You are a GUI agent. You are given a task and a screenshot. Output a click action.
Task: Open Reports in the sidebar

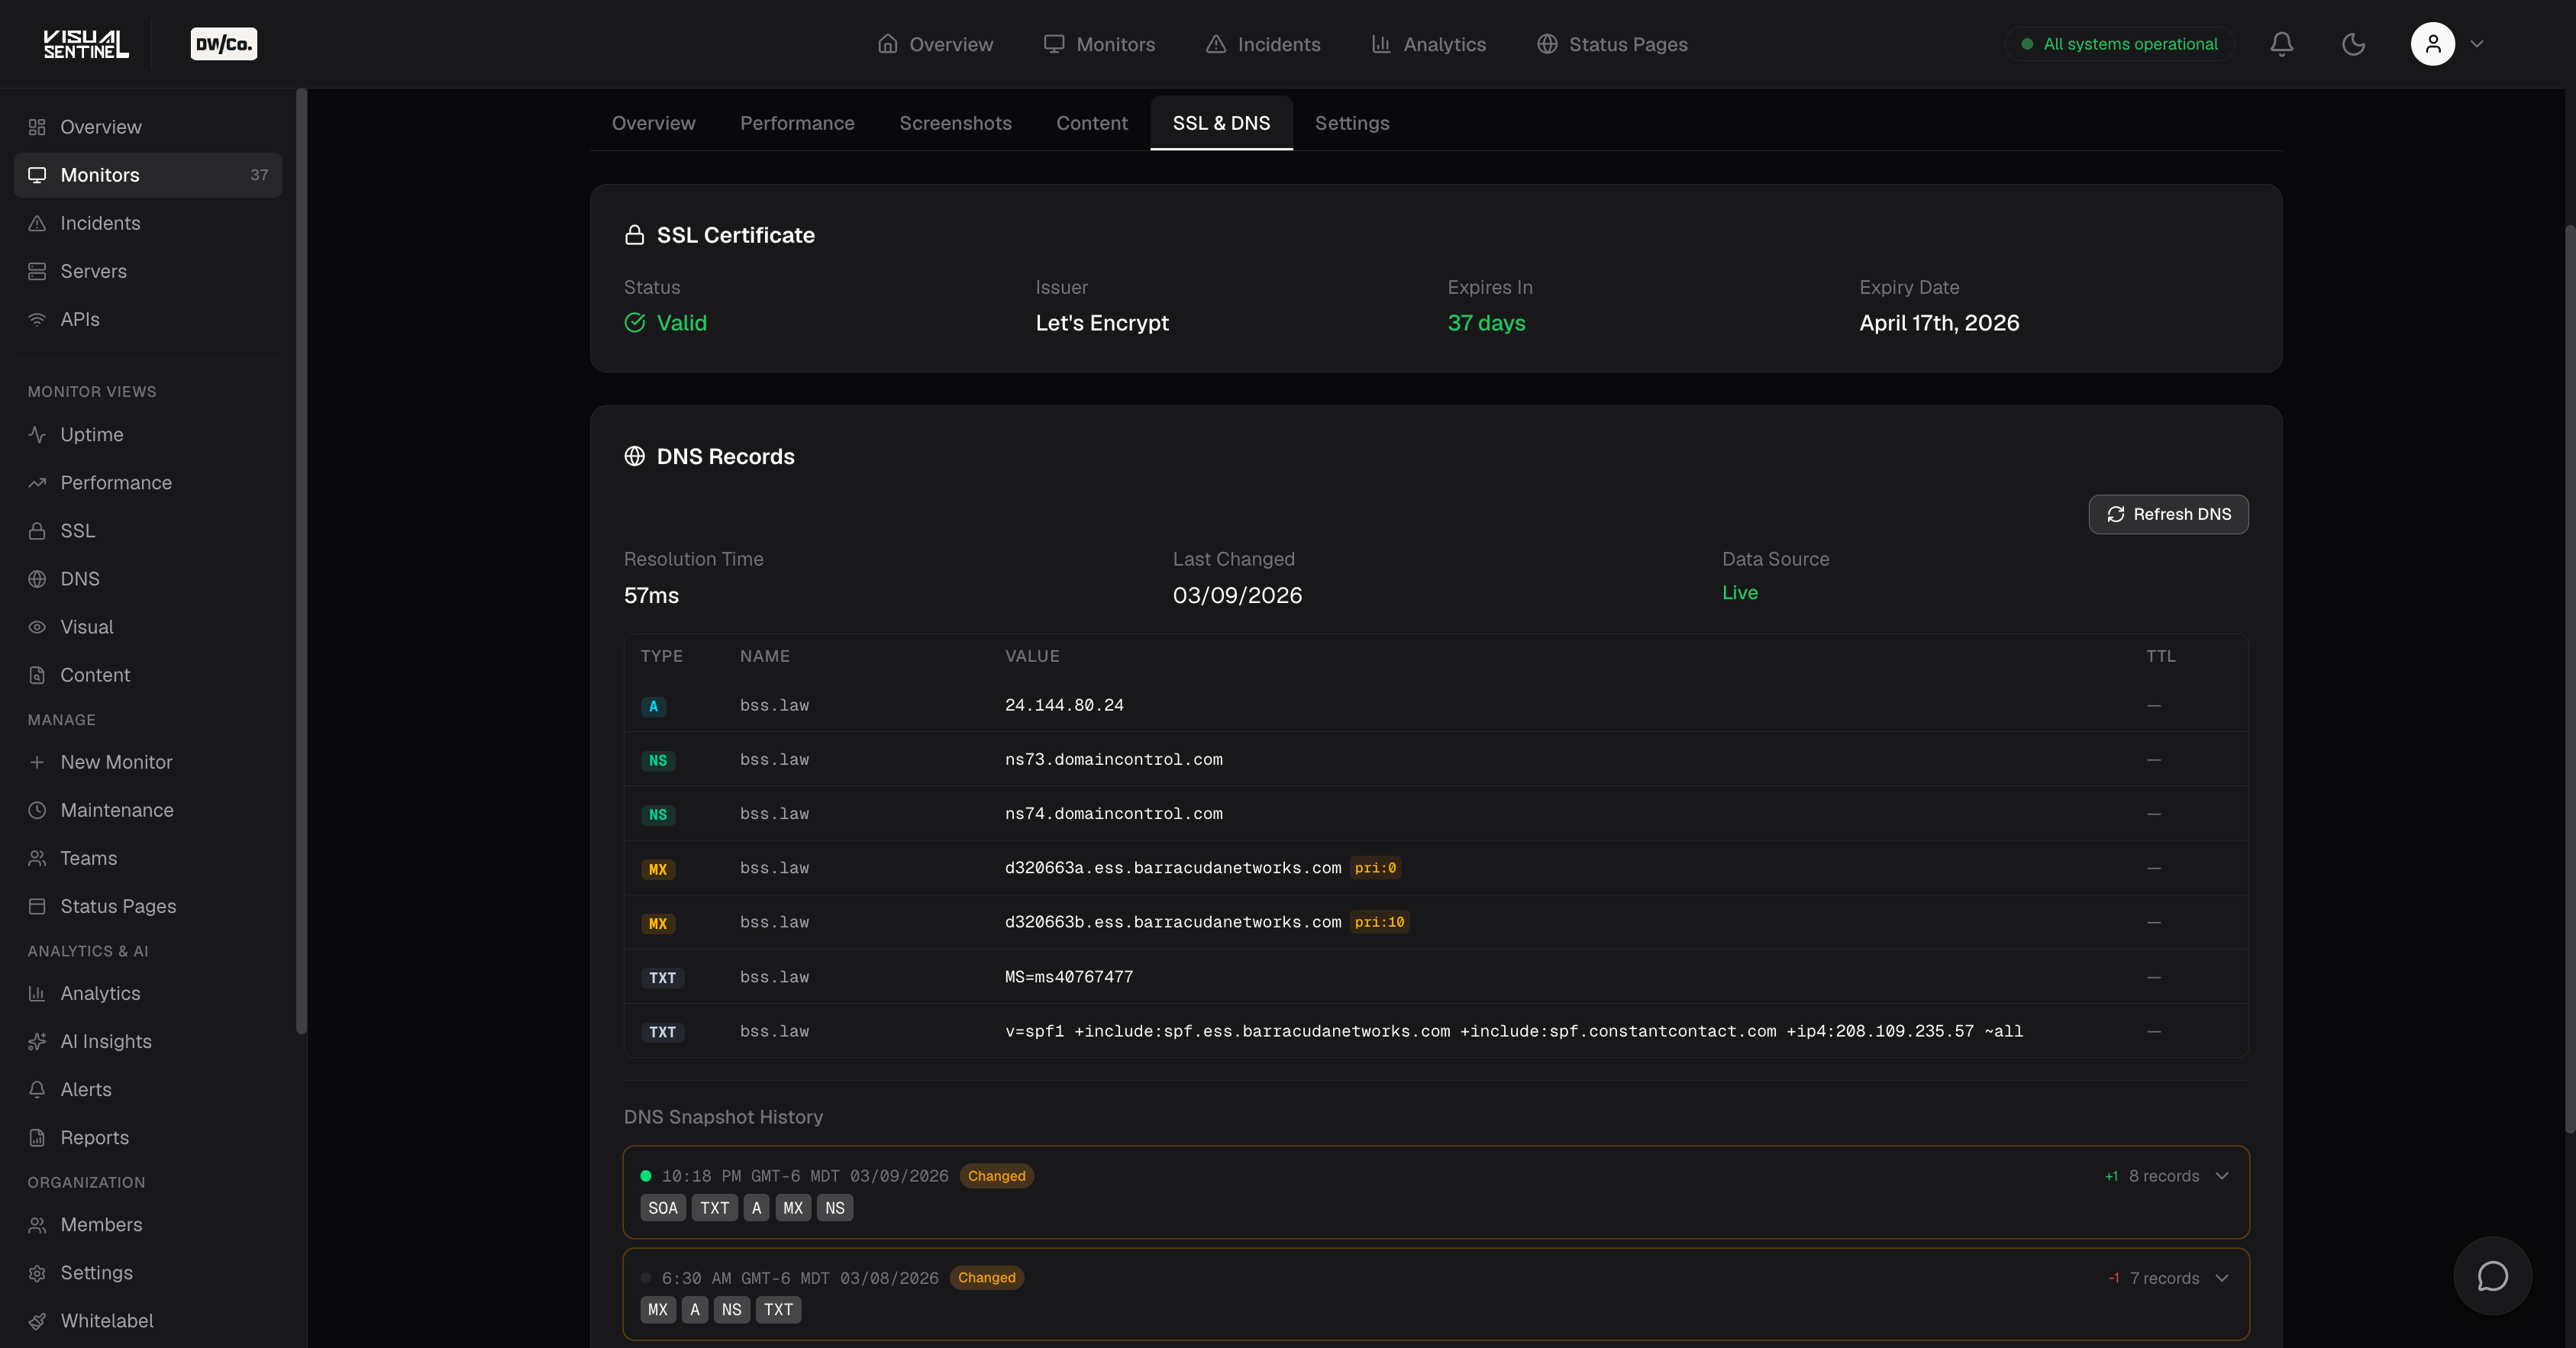click(93, 1137)
